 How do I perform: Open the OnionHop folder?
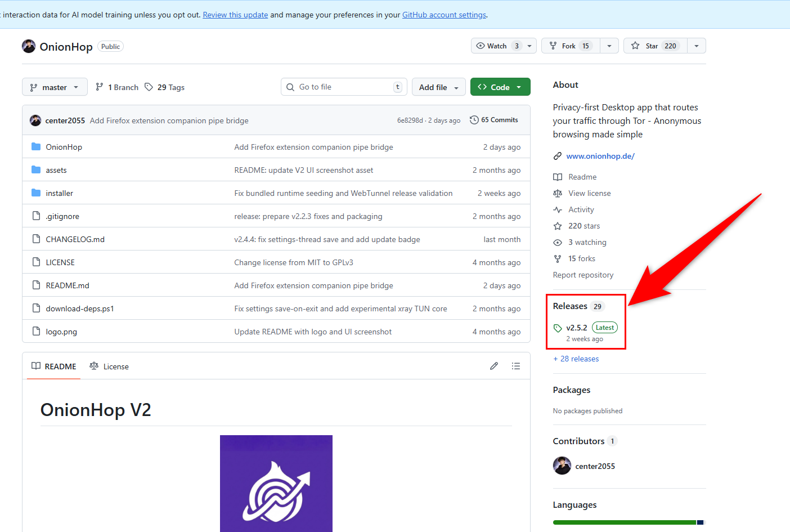tap(64, 147)
